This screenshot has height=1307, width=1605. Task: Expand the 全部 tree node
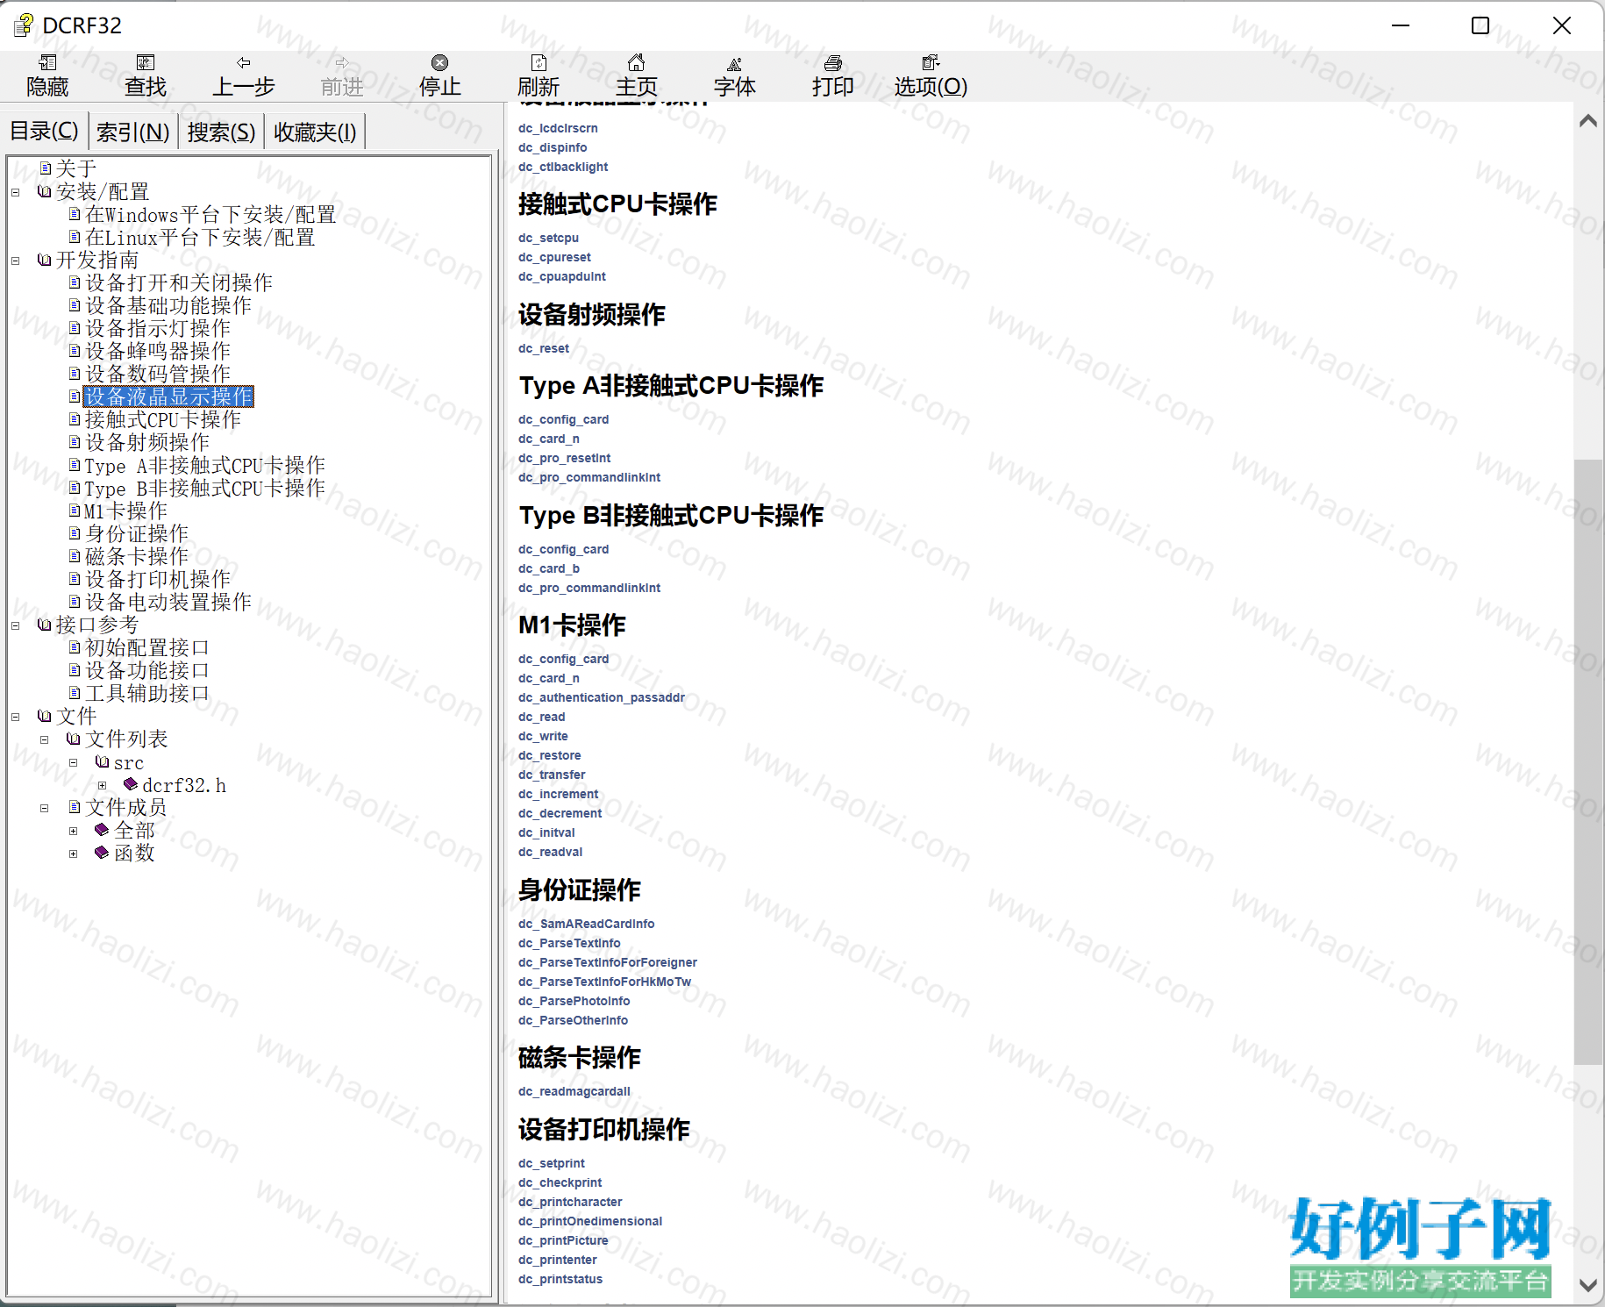click(x=73, y=831)
